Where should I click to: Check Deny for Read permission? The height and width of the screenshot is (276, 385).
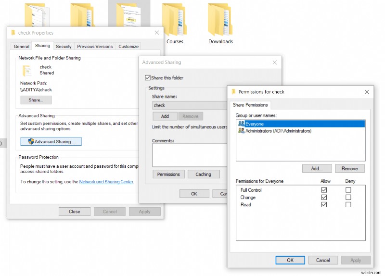348,205
